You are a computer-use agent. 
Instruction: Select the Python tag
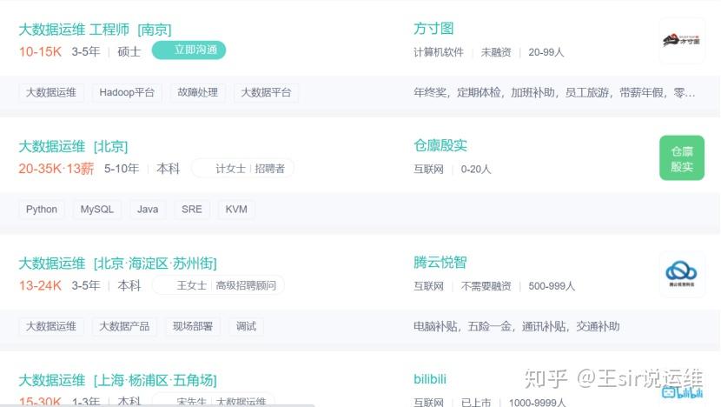(42, 210)
